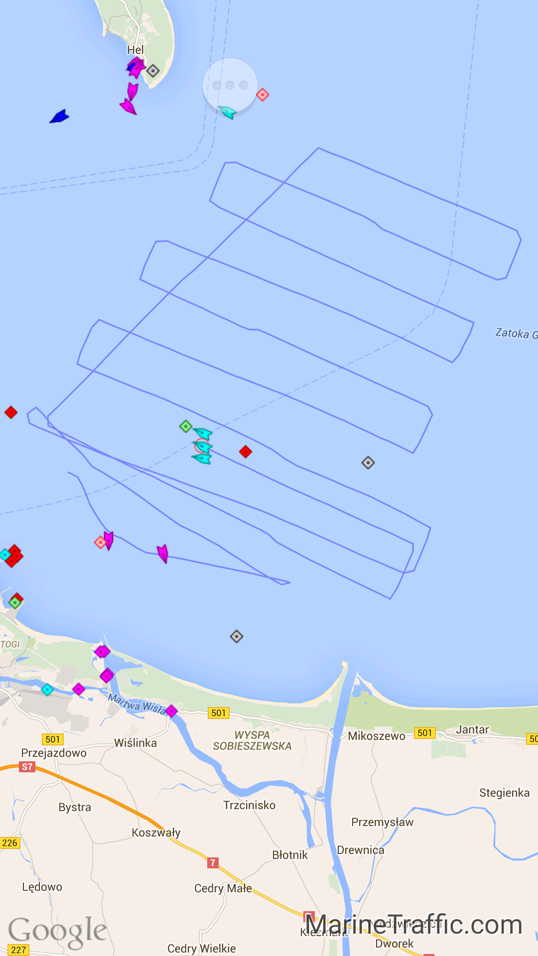Tap the 501 road badge near Wyspa Sobieszewska
Screen dimensions: 538x956
[x=219, y=713]
